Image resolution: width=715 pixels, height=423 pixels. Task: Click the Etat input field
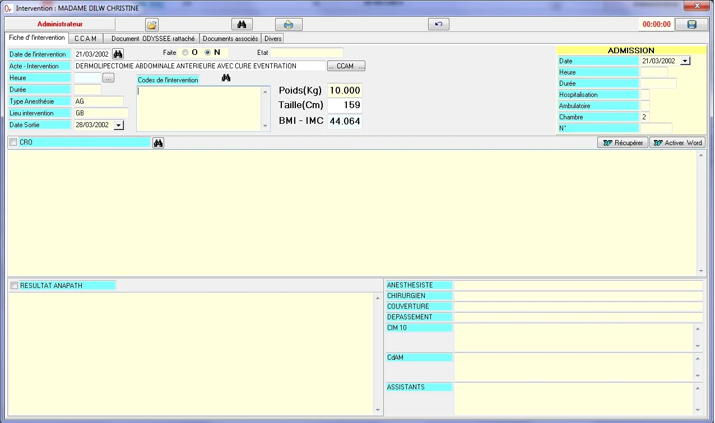[307, 53]
